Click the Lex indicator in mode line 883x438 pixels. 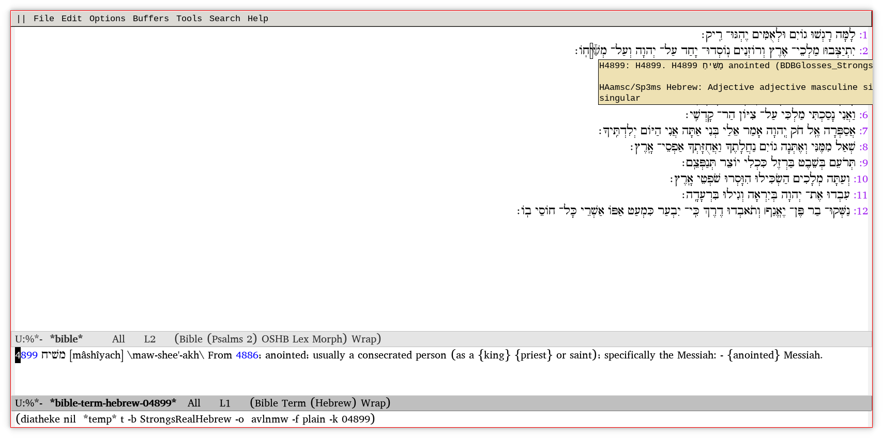tap(301, 339)
